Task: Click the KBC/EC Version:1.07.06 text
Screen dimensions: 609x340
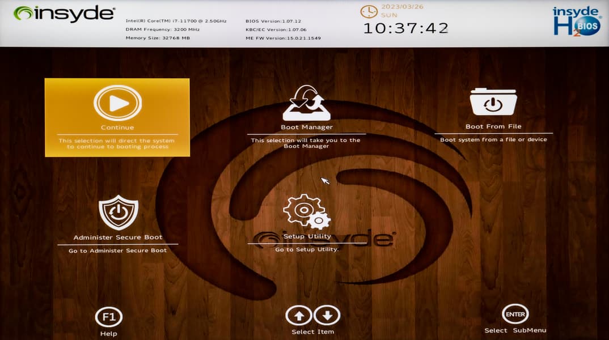Action: tap(276, 29)
